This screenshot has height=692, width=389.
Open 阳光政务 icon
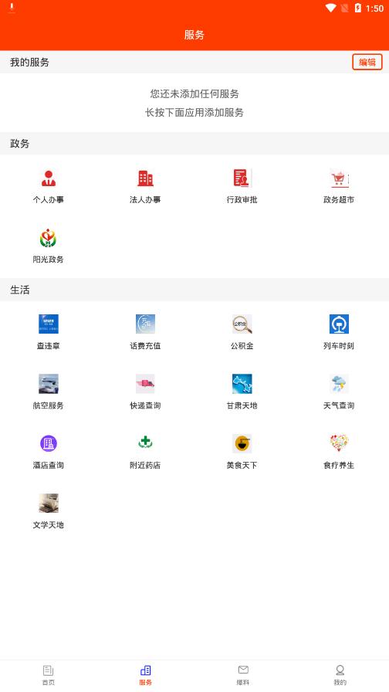[49, 238]
